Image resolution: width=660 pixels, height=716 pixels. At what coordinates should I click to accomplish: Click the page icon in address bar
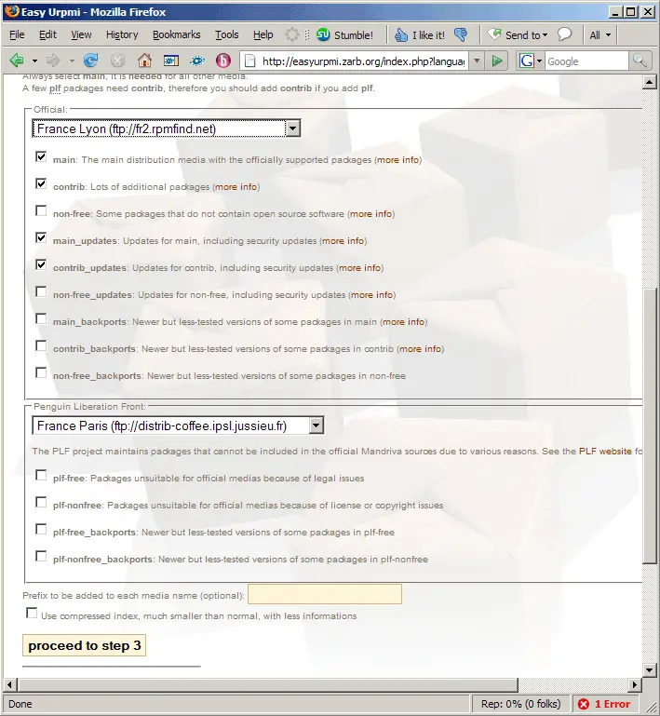click(249, 61)
